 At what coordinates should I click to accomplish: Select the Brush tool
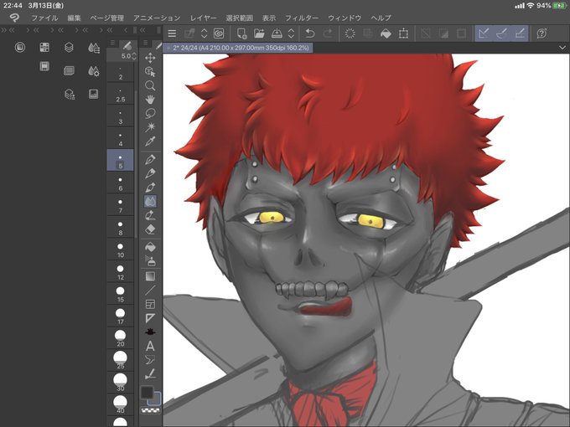point(150,188)
